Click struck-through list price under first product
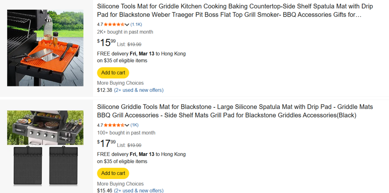389x193 pixels. 134,45
